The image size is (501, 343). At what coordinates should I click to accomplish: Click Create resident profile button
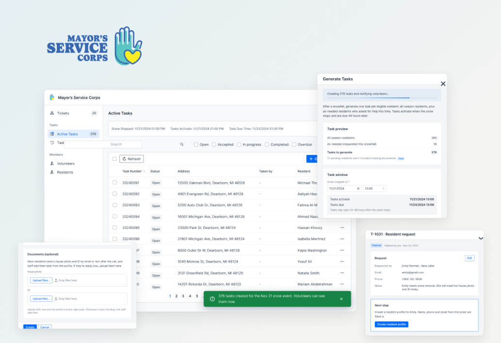click(x=391, y=324)
